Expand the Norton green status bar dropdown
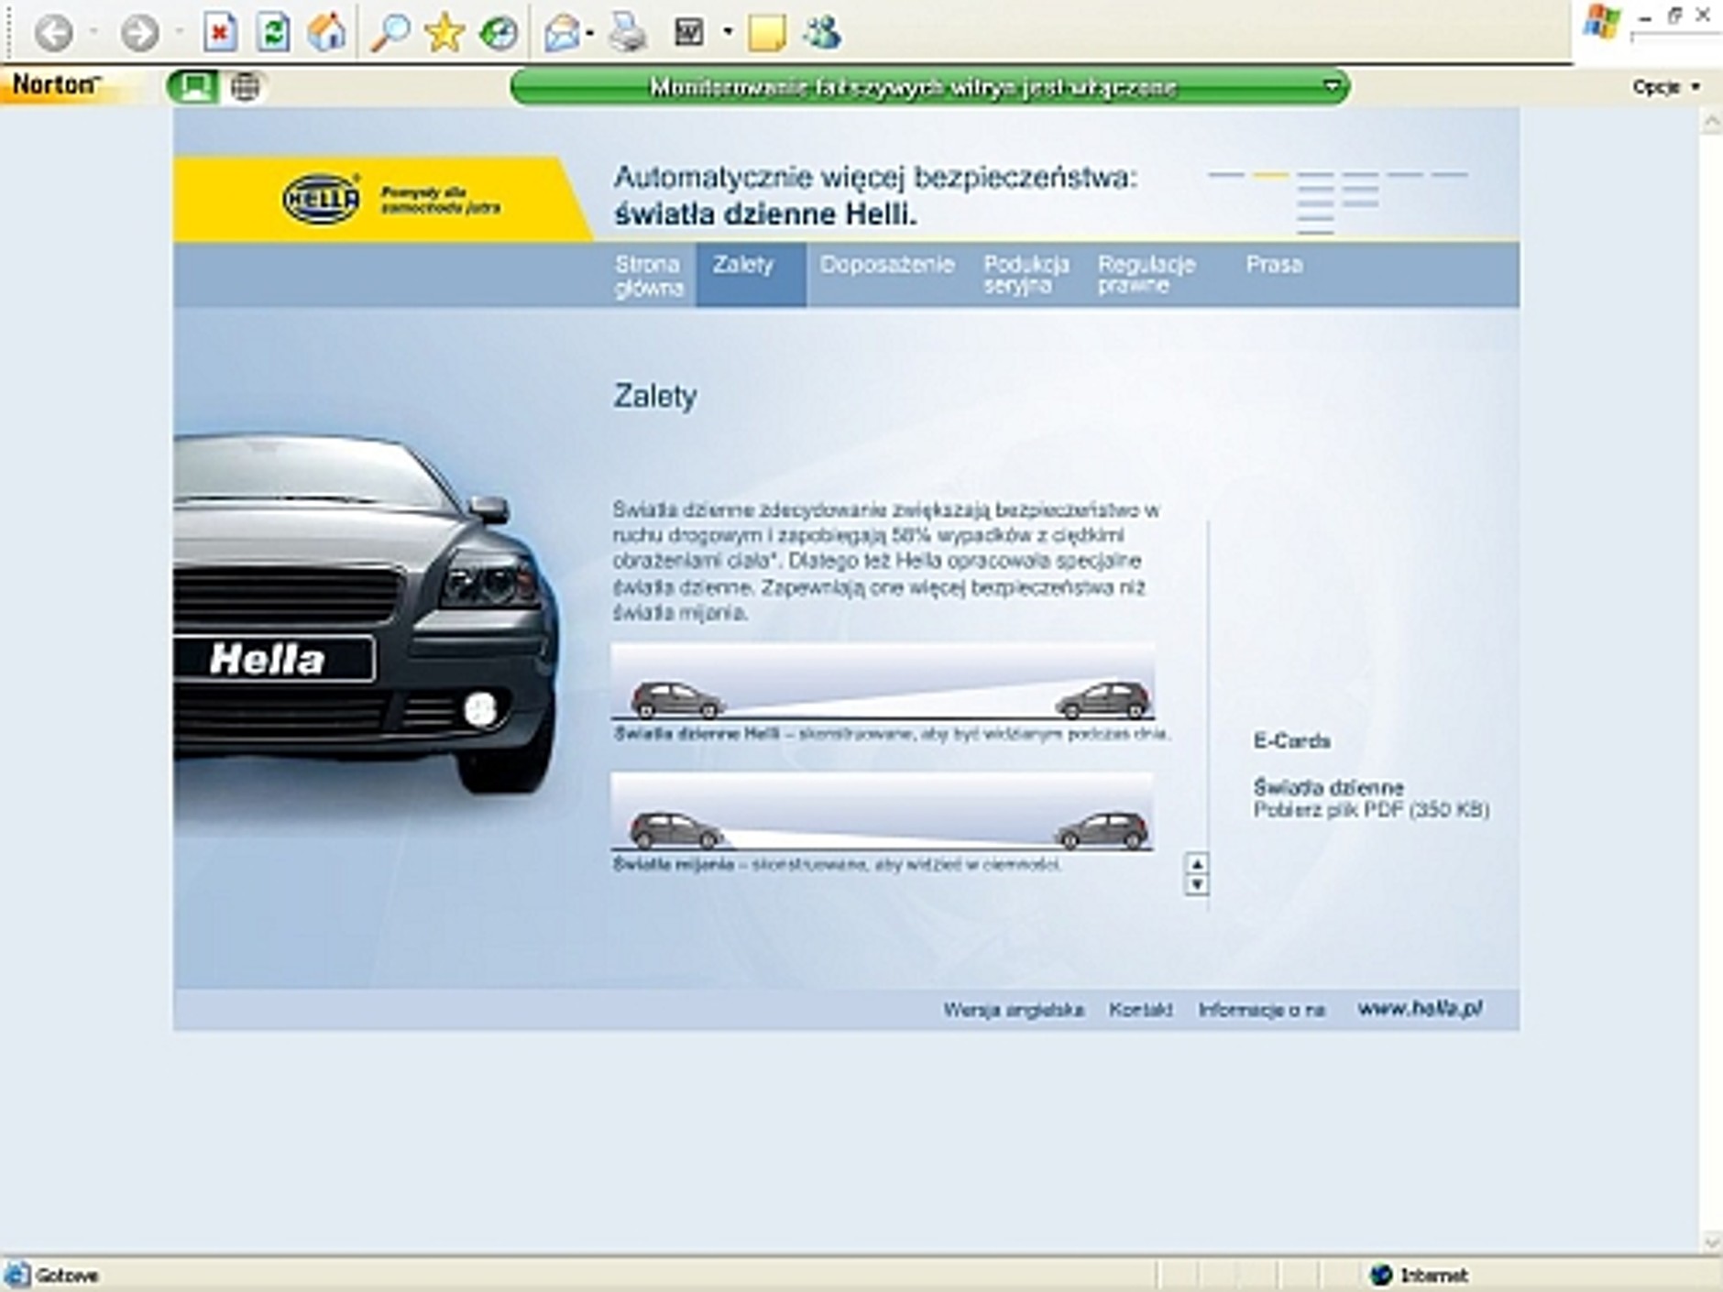1723x1292 pixels. point(1332,86)
